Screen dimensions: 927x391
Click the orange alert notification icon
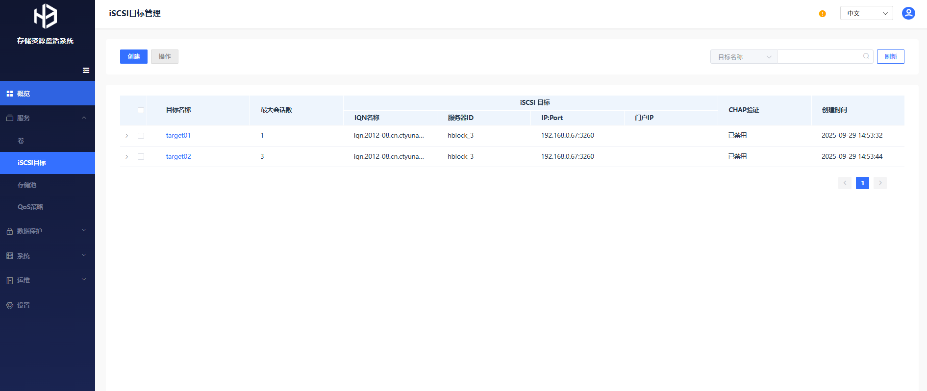(x=822, y=14)
